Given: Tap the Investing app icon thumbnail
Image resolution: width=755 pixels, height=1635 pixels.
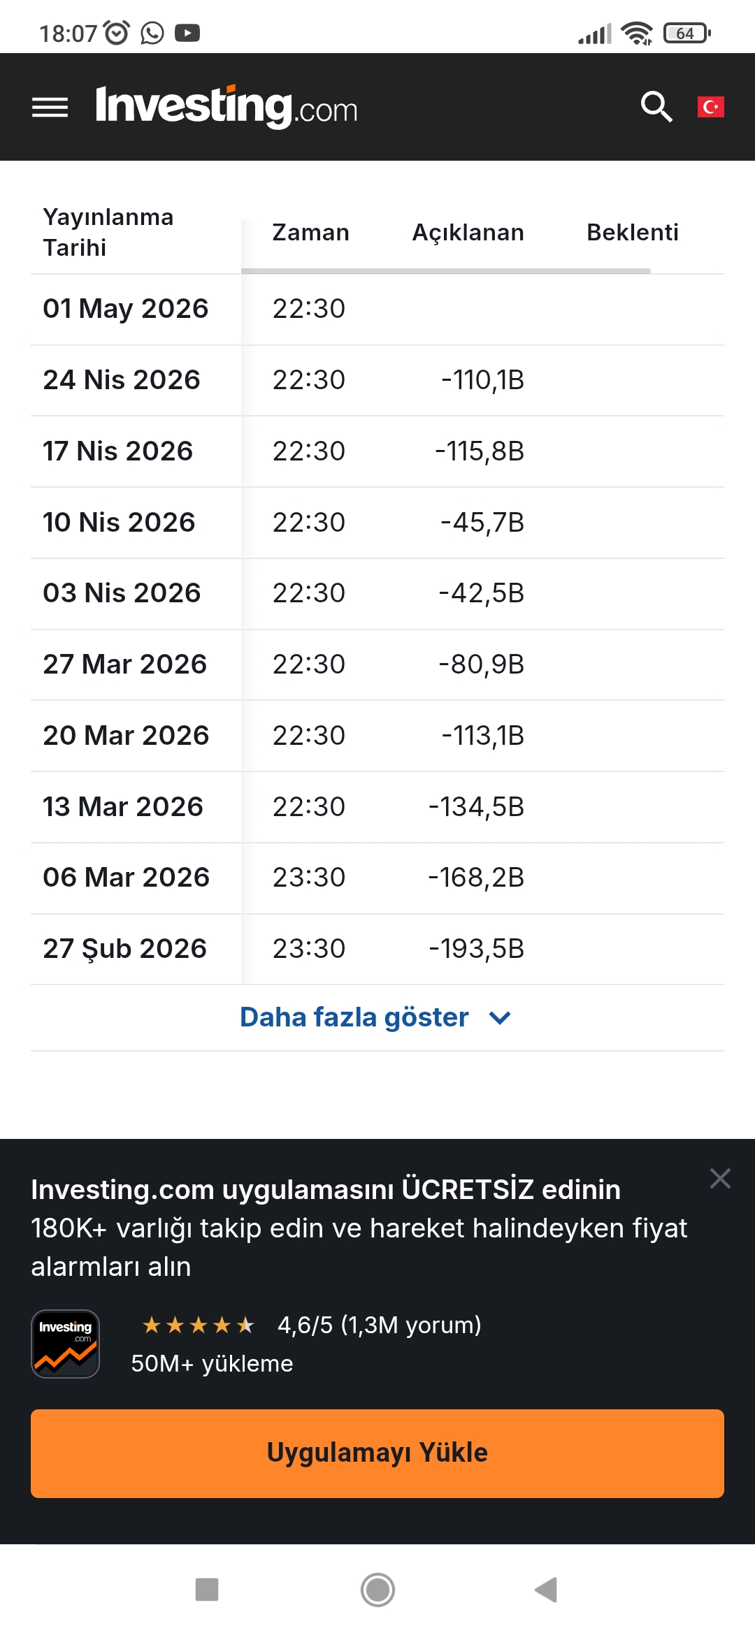Looking at the screenshot, I should point(66,1344).
